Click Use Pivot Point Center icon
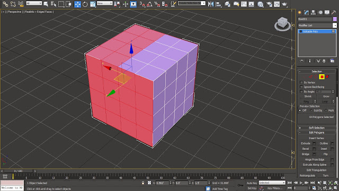Image resolution: width=339 pixels, height=191 pixels. (117, 4)
